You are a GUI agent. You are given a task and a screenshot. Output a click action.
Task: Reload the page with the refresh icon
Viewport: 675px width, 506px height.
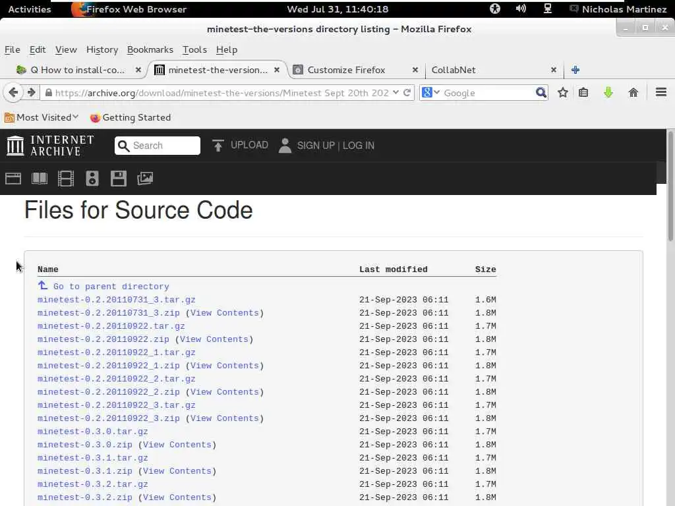407,92
